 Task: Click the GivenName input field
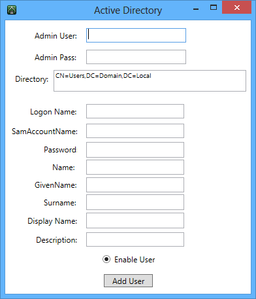[135, 185]
